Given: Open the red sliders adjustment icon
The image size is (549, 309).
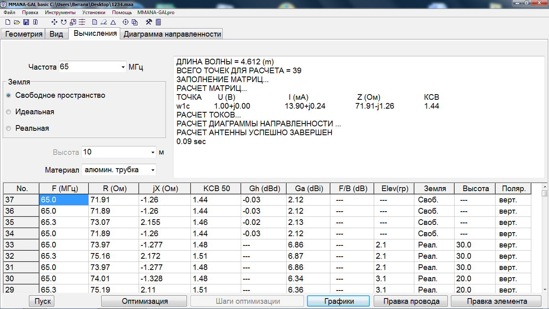Looking at the screenshot, I should (82, 22).
